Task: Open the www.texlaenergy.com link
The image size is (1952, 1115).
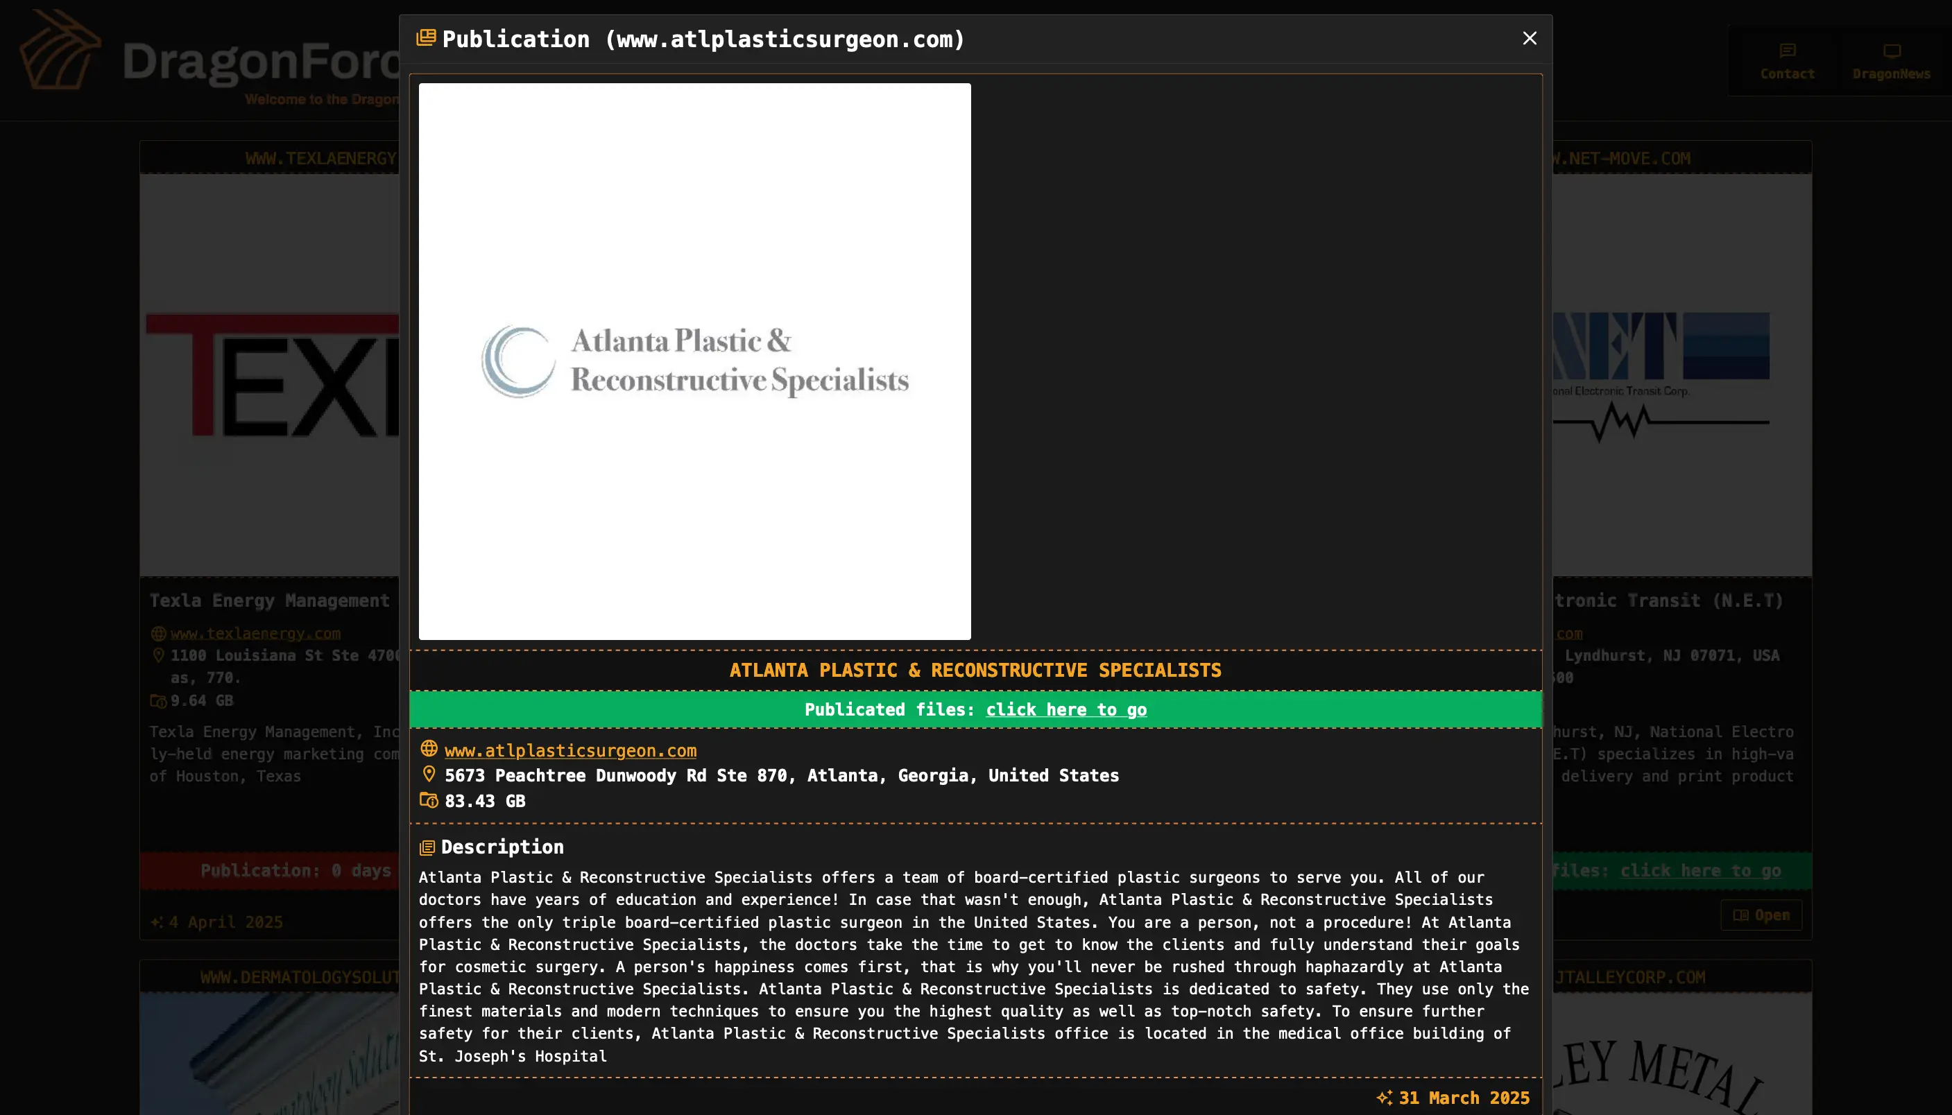Action: point(255,633)
